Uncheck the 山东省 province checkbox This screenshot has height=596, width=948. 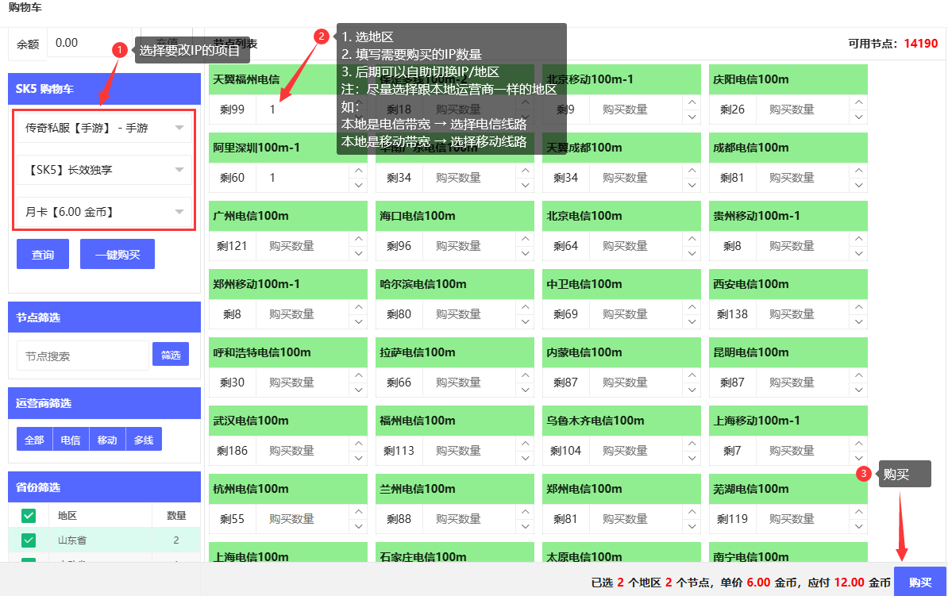click(x=28, y=538)
